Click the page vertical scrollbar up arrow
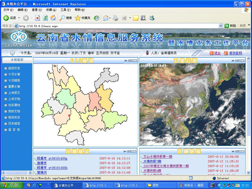Viewport: 252px width, 189px height. pyautogui.click(x=248, y=59)
